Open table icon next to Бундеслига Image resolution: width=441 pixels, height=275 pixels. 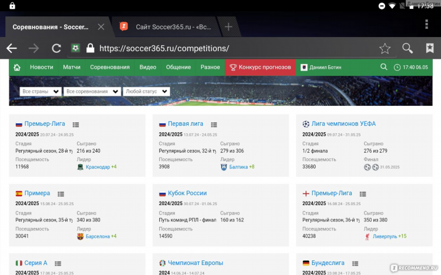pyautogui.click(x=355, y=263)
